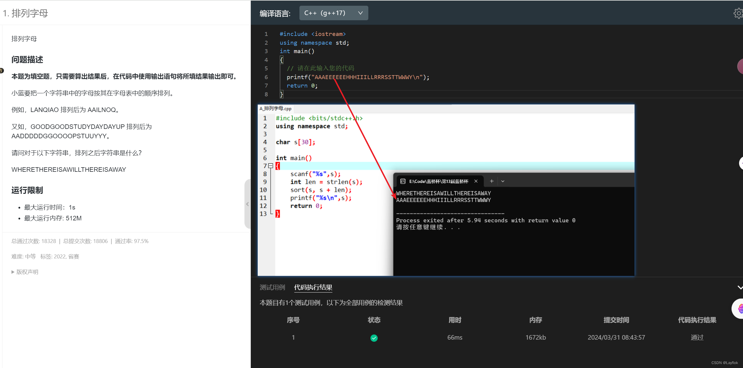Click the 总通过次数: 18328 statistic
The width and height of the screenshot is (743, 368).
34,241
